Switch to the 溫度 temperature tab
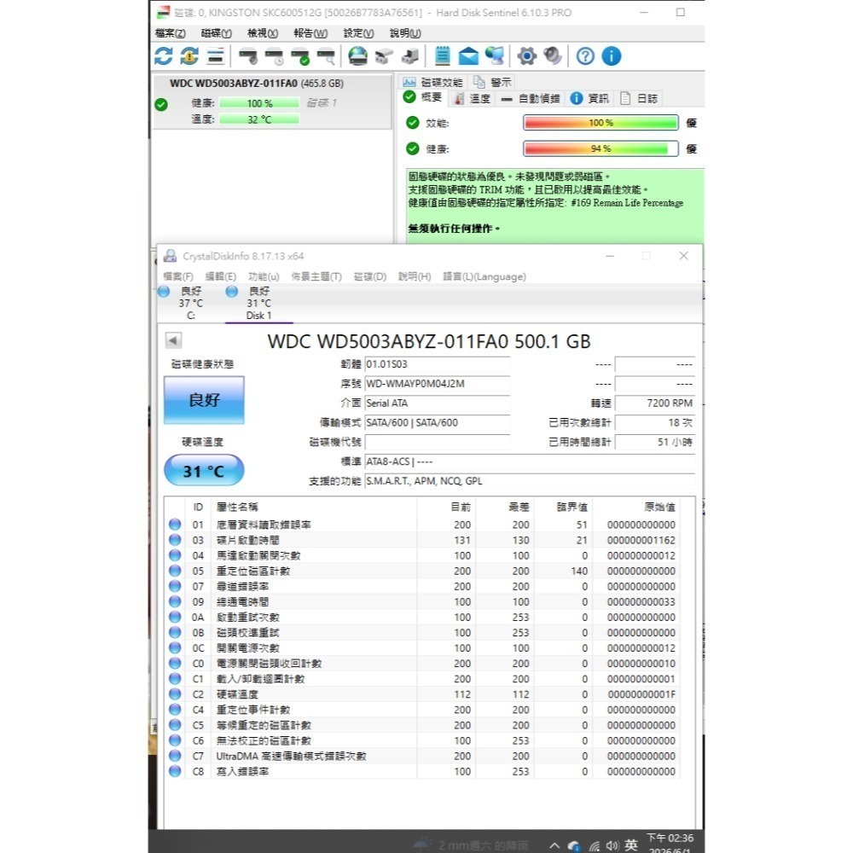The image size is (853, 853). [x=473, y=98]
